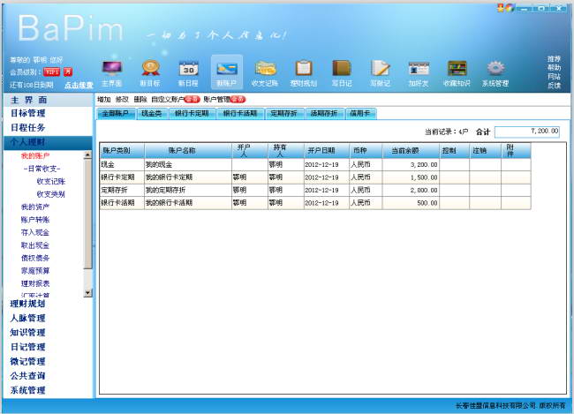Select 收支记账 in sidebar tree
The width and height of the screenshot is (574, 414).
tap(51, 182)
